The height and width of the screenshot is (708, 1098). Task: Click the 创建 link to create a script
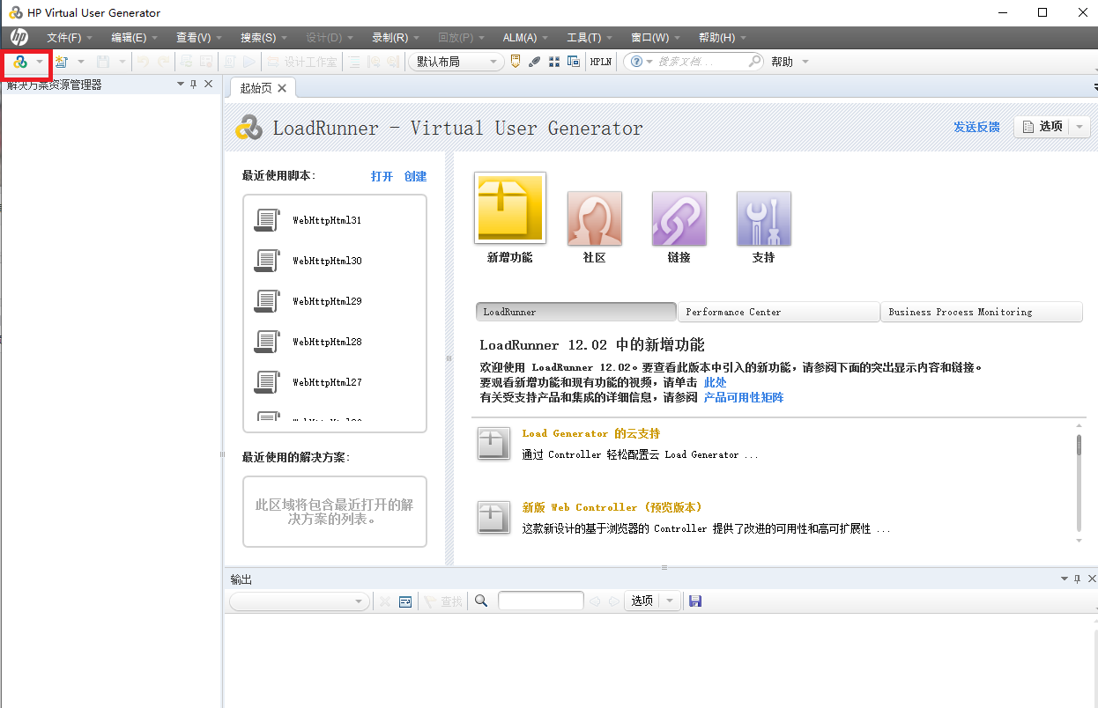pyautogui.click(x=415, y=176)
